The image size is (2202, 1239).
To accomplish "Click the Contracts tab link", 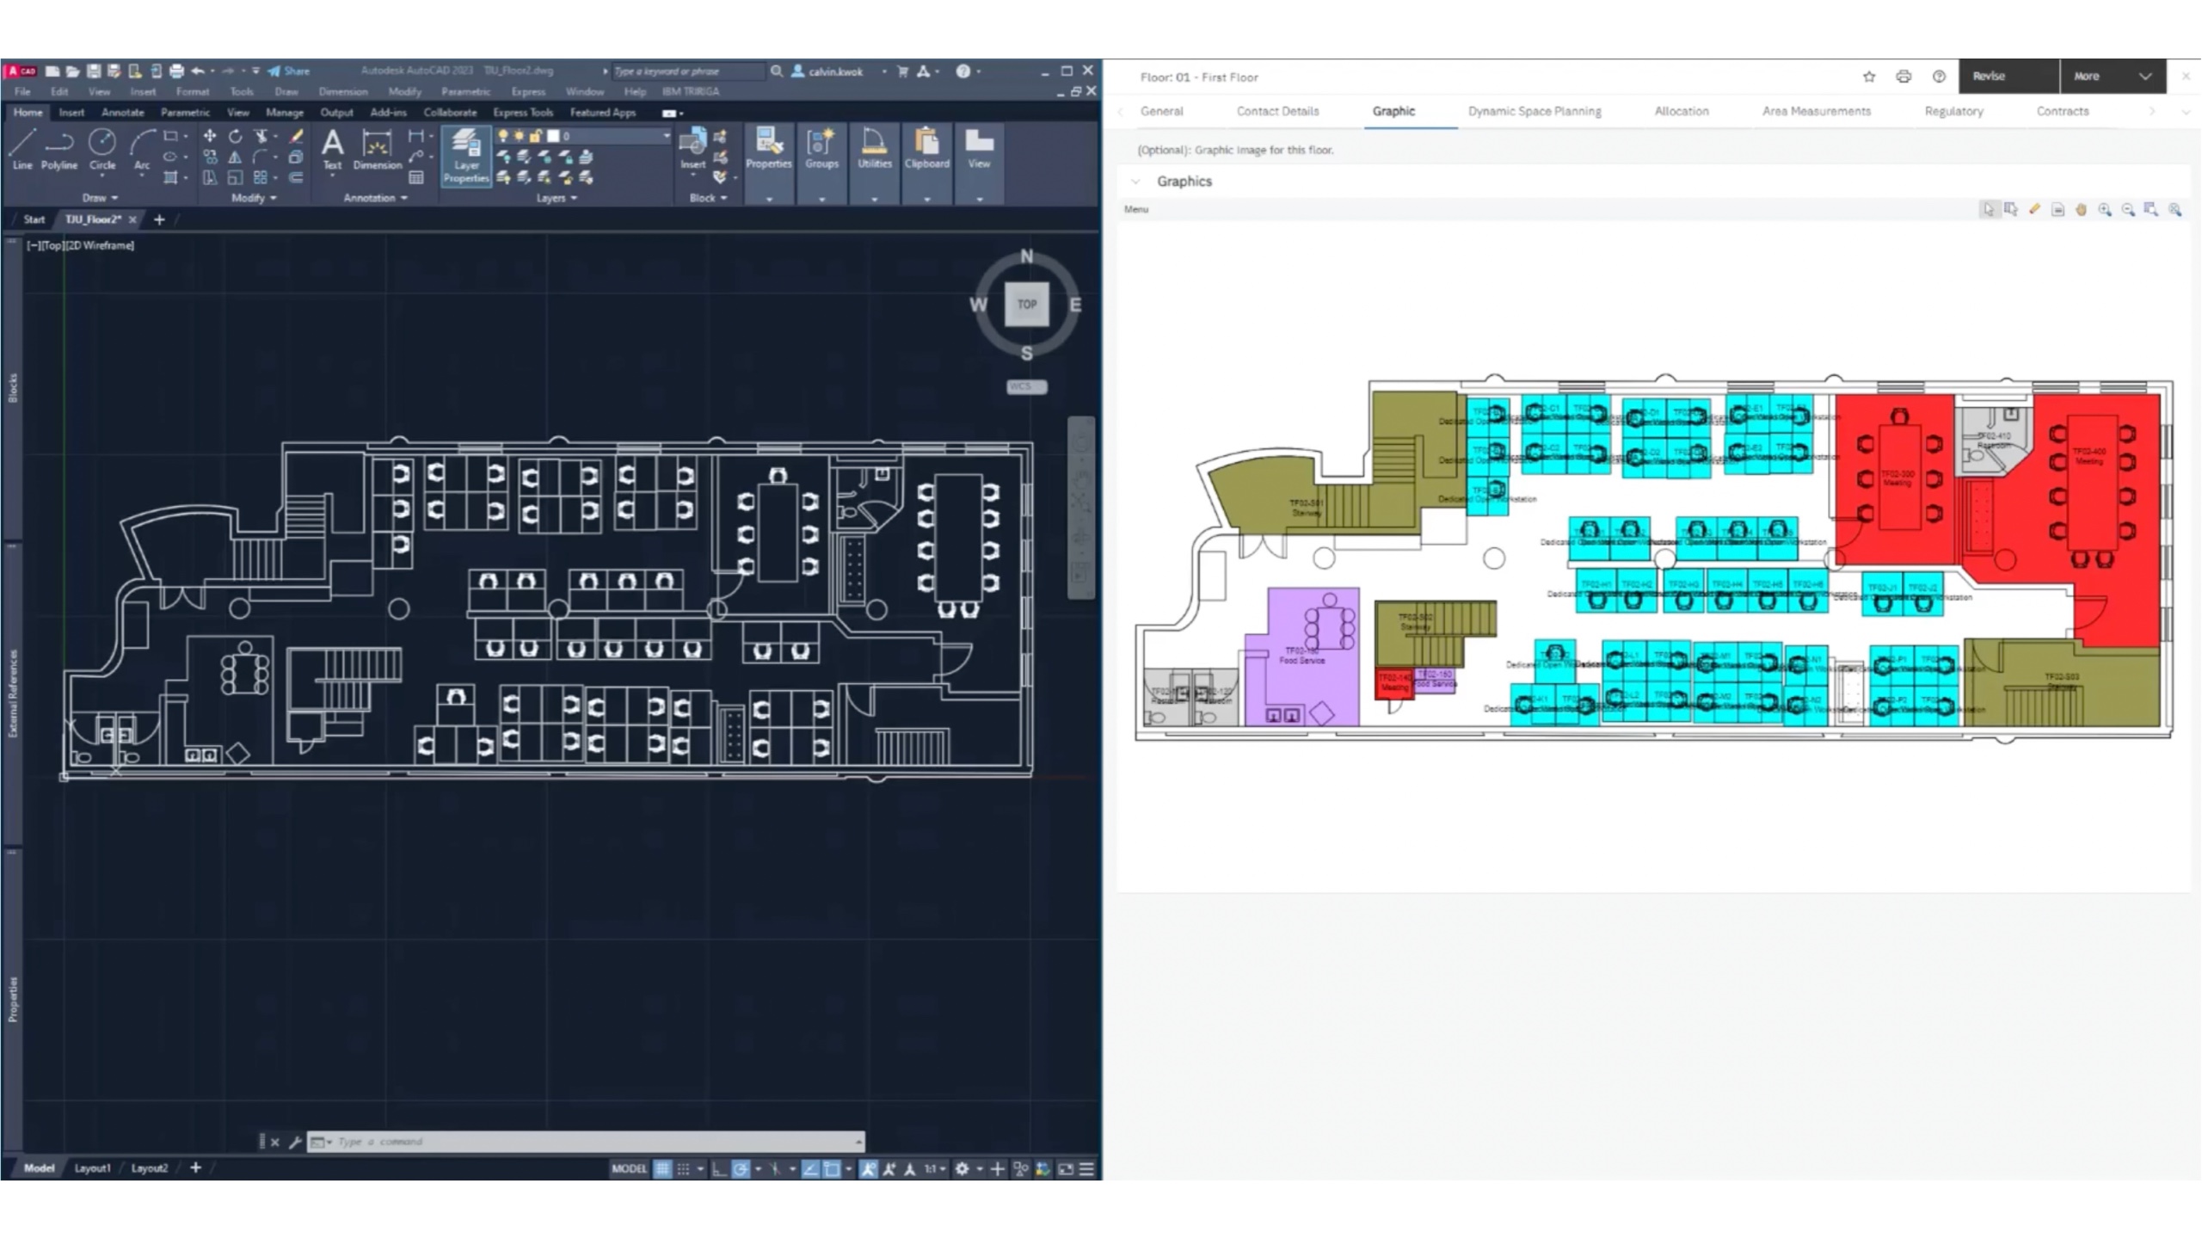I will tap(2063, 111).
